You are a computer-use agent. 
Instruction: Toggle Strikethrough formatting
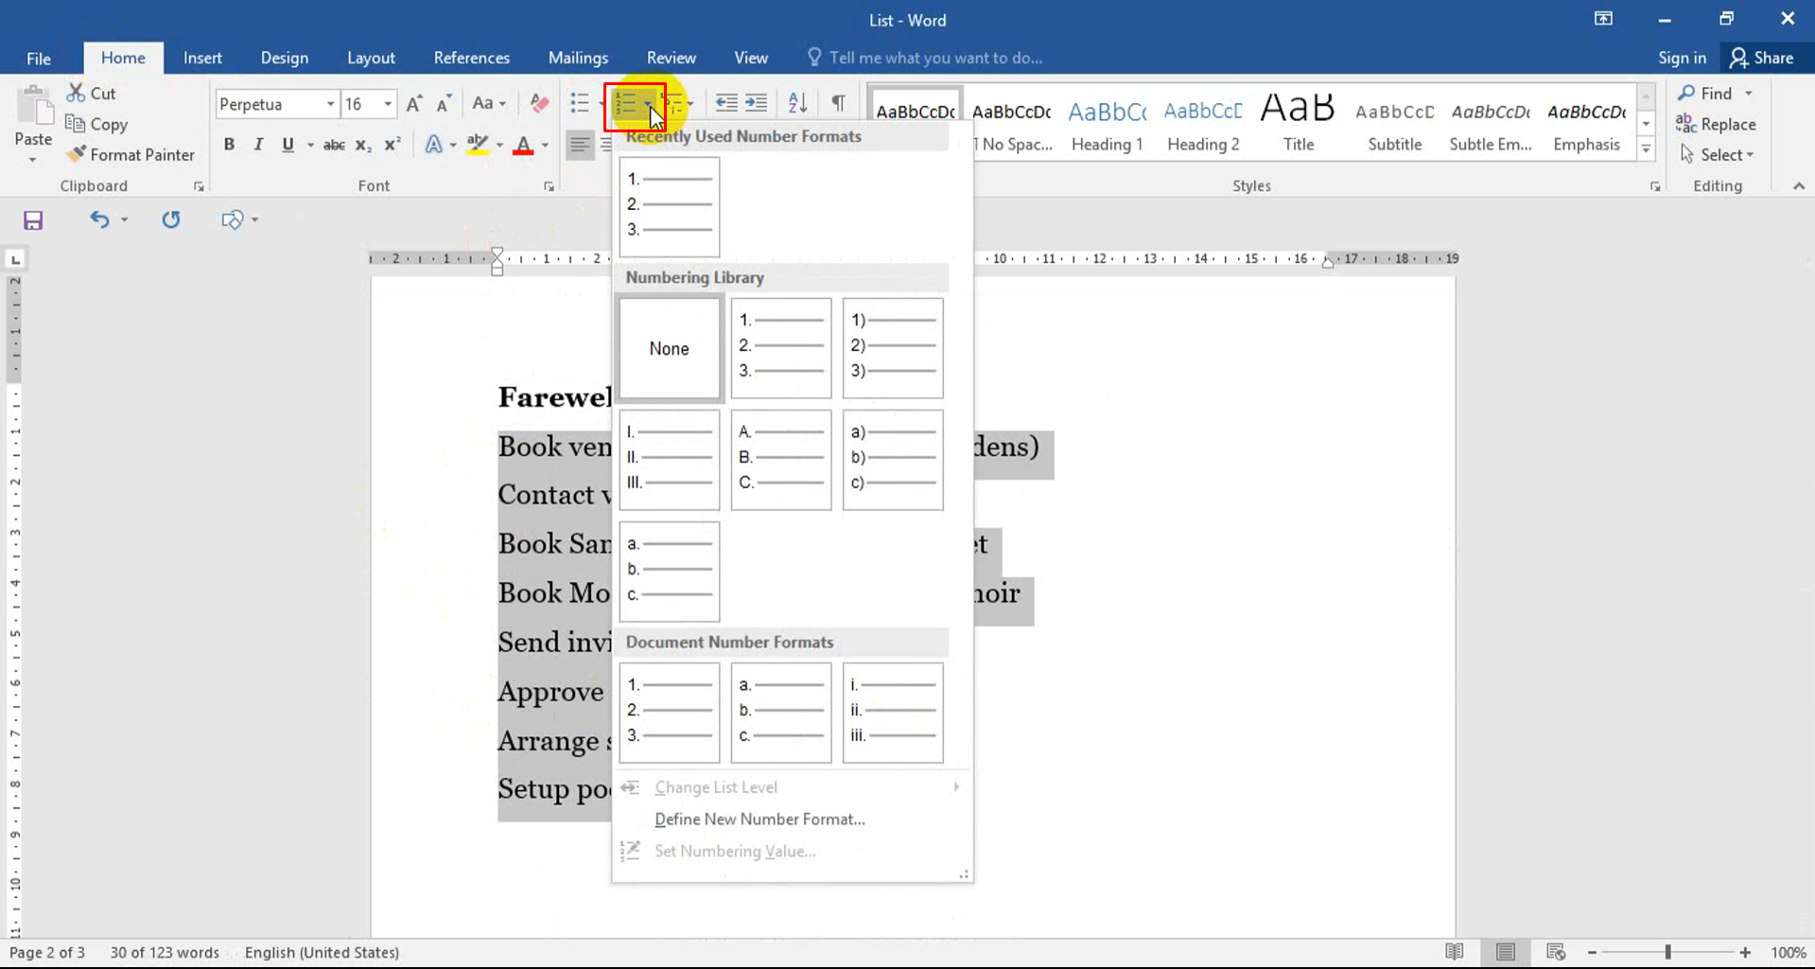(333, 145)
